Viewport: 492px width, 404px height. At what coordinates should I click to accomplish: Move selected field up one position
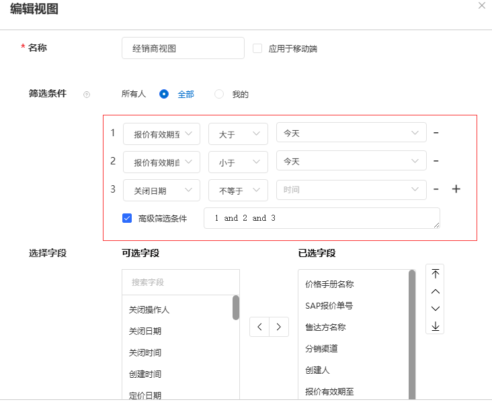coord(435,291)
